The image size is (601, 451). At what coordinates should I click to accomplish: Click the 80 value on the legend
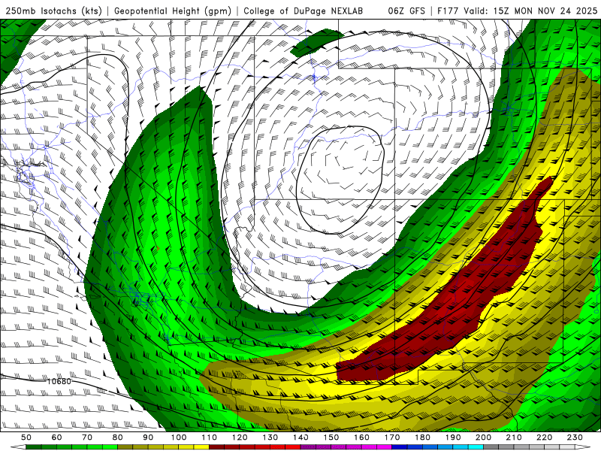(x=118, y=437)
